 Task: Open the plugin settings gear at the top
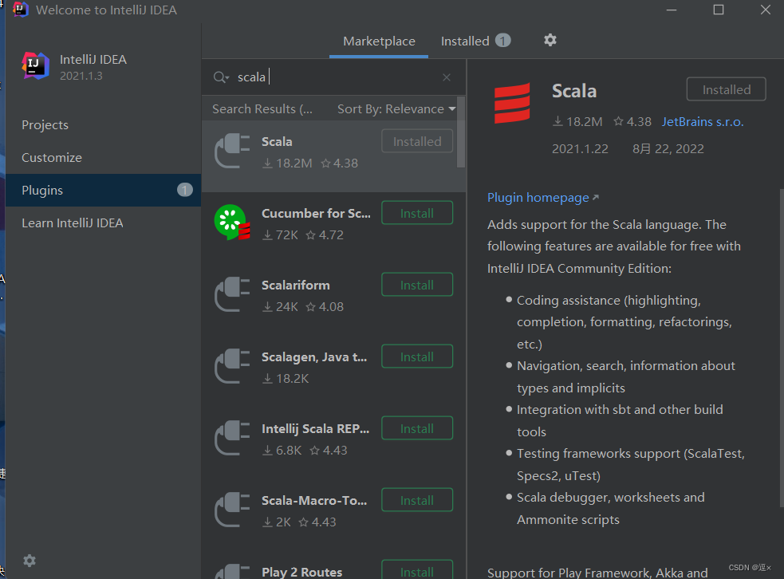pos(550,40)
